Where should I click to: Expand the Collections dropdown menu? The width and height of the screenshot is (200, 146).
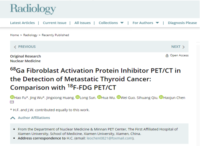[111, 23]
